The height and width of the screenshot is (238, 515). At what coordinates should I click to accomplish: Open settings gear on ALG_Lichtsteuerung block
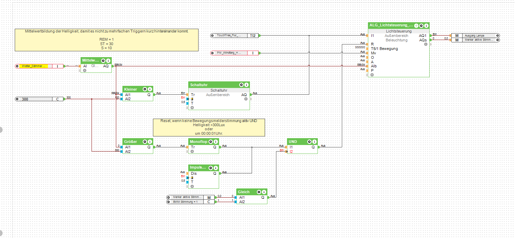click(x=421, y=26)
